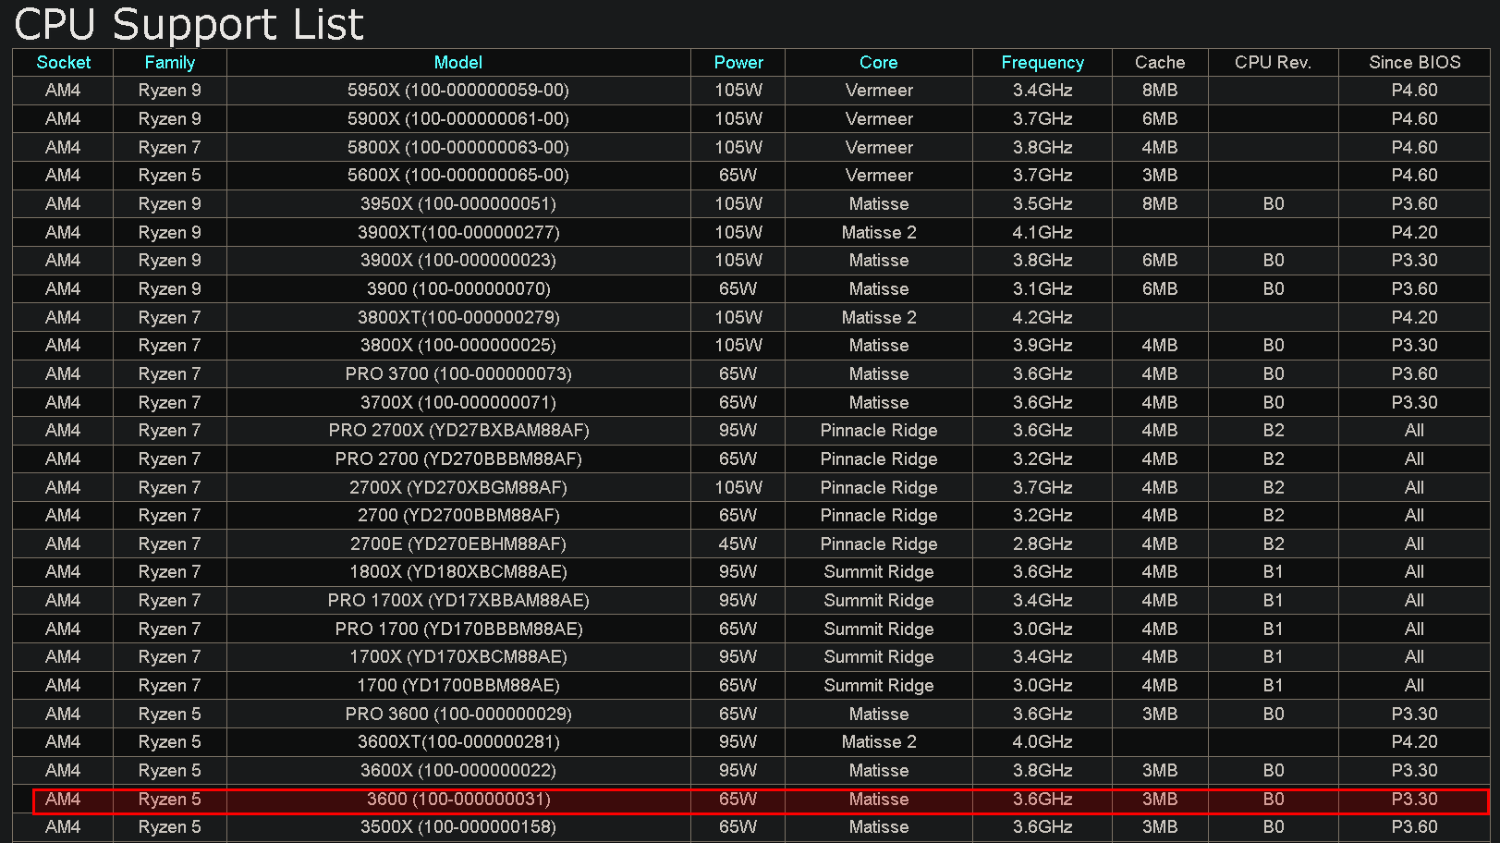Click the 1800X (YD180XBCM88AE) model cell
The image size is (1500, 843).
pos(458,572)
